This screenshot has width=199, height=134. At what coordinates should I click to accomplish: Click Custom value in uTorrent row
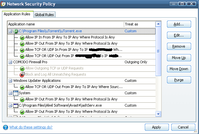point(130,31)
